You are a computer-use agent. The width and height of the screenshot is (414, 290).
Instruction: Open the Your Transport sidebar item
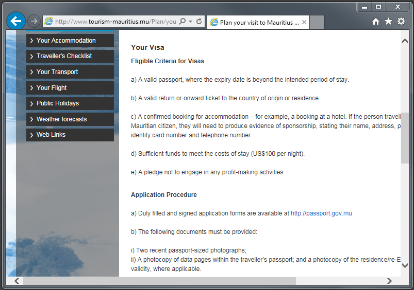coord(70,72)
